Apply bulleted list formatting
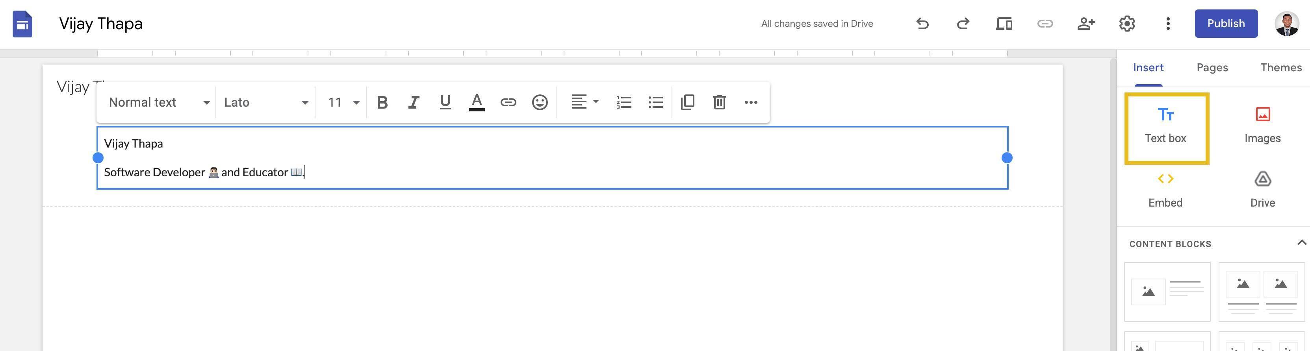The image size is (1310, 351). (655, 103)
